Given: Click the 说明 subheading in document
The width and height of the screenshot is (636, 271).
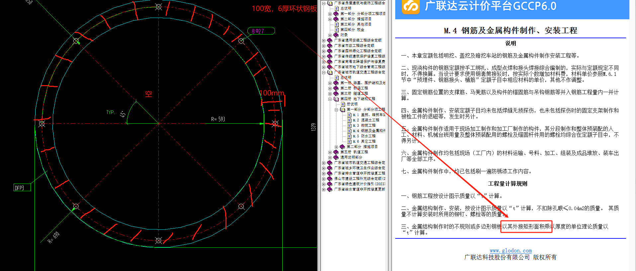Looking at the screenshot, I should tap(510, 43).
